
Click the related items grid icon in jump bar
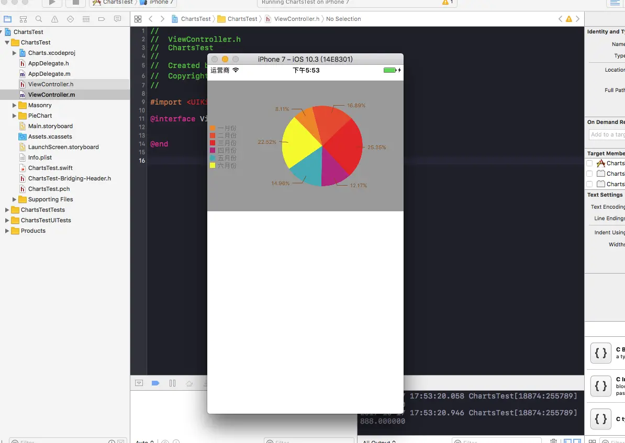[x=138, y=19]
